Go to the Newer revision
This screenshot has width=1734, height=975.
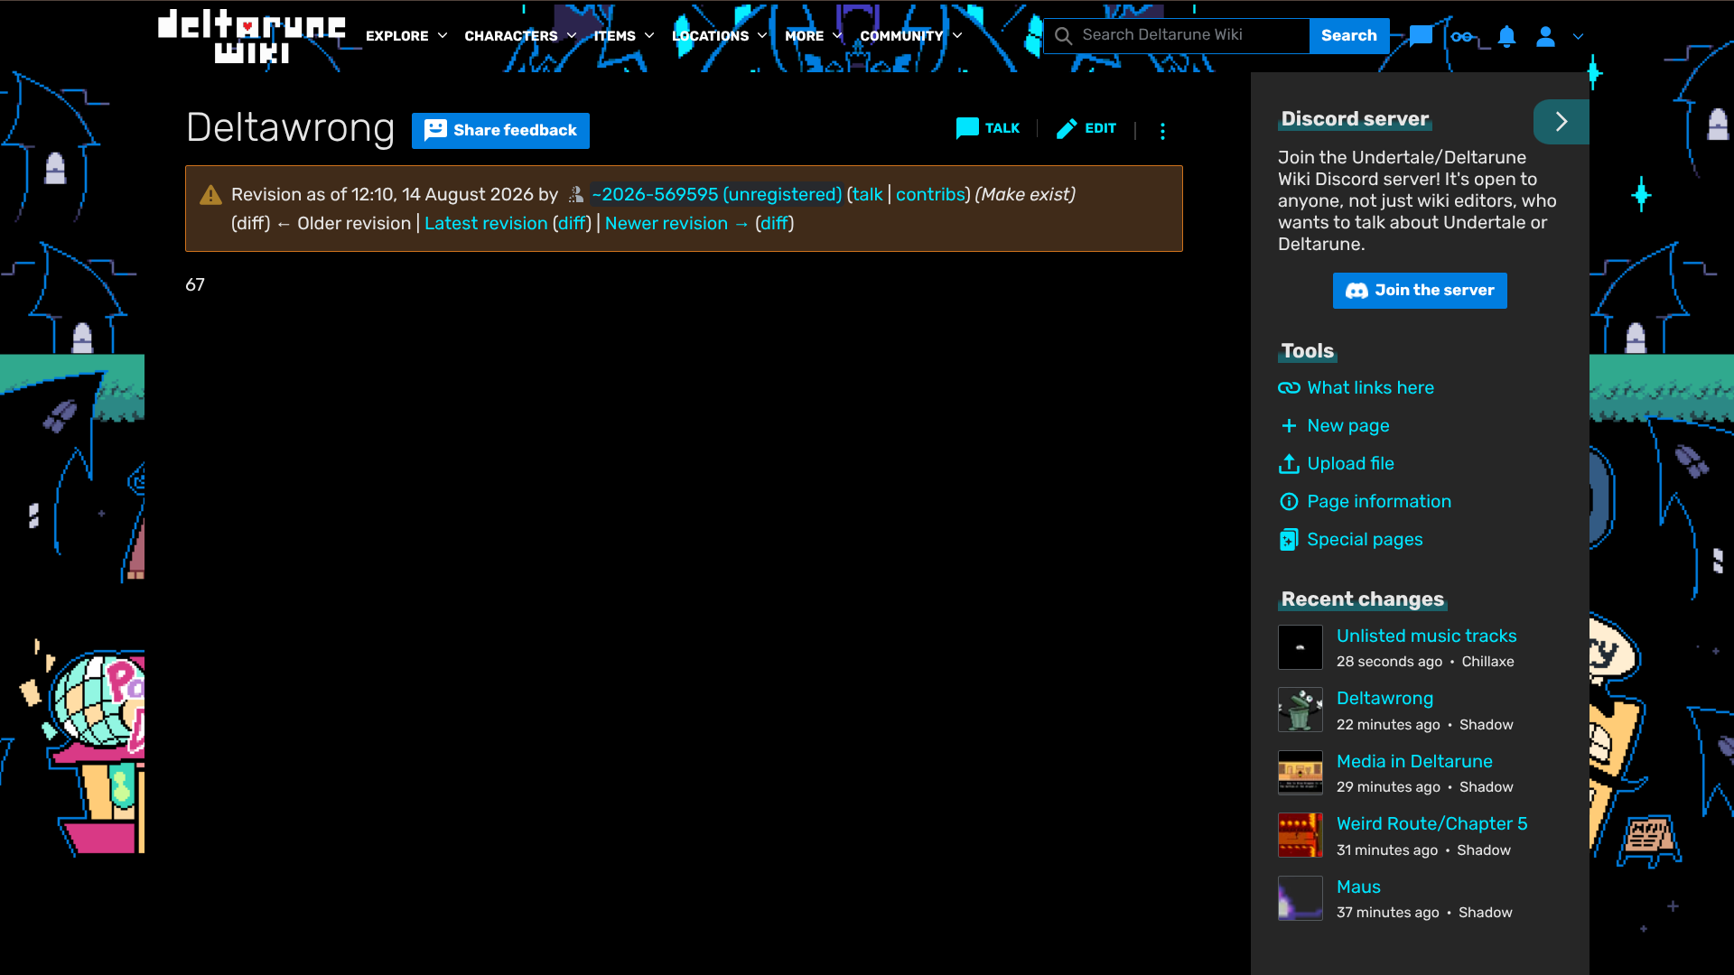[x=676, y=223]
